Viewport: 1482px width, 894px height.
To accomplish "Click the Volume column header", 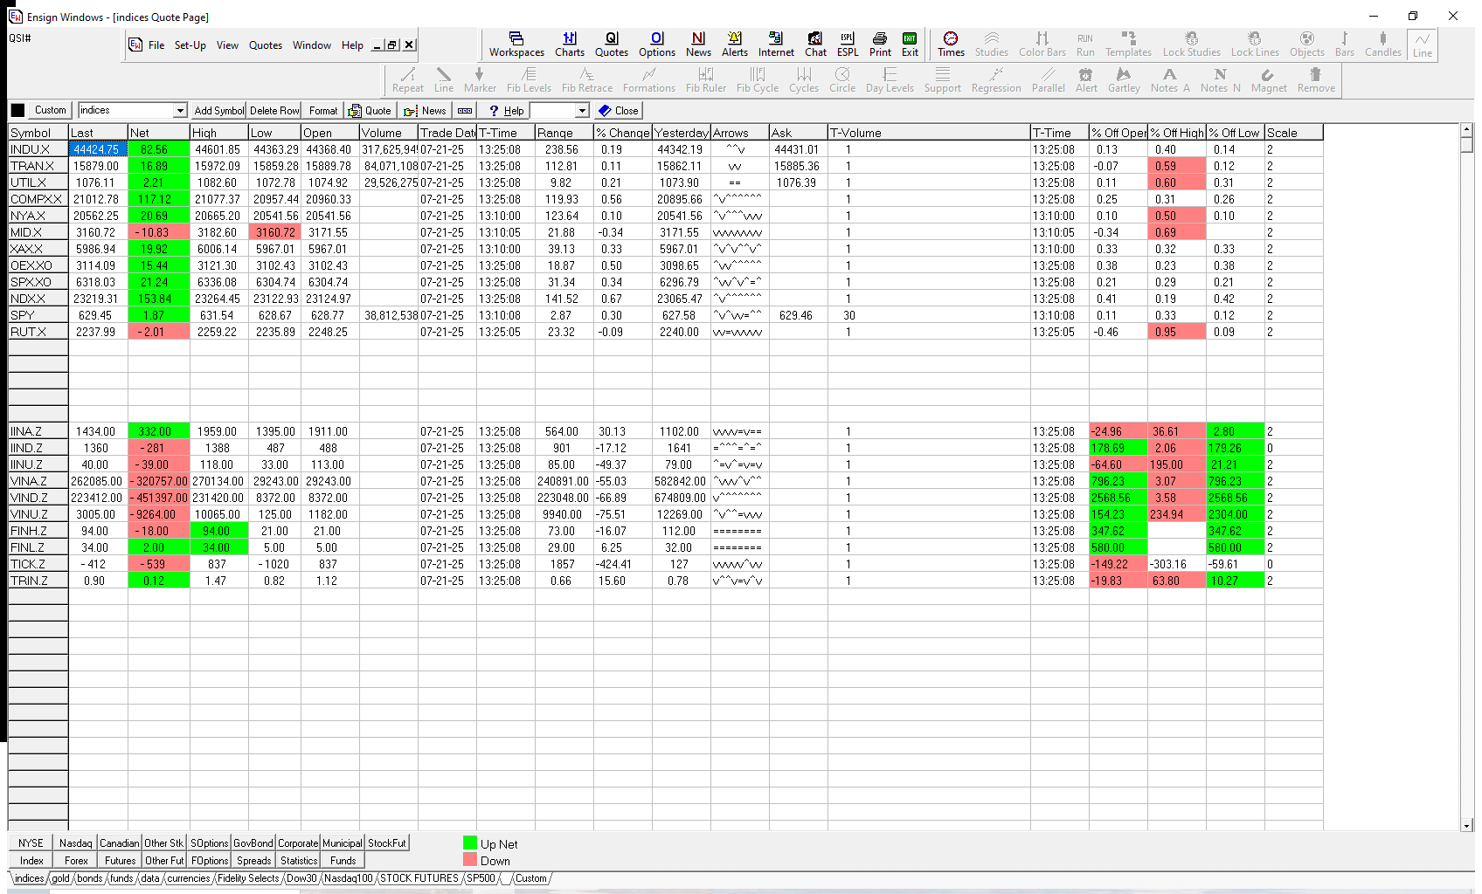I will pos(388,133).
